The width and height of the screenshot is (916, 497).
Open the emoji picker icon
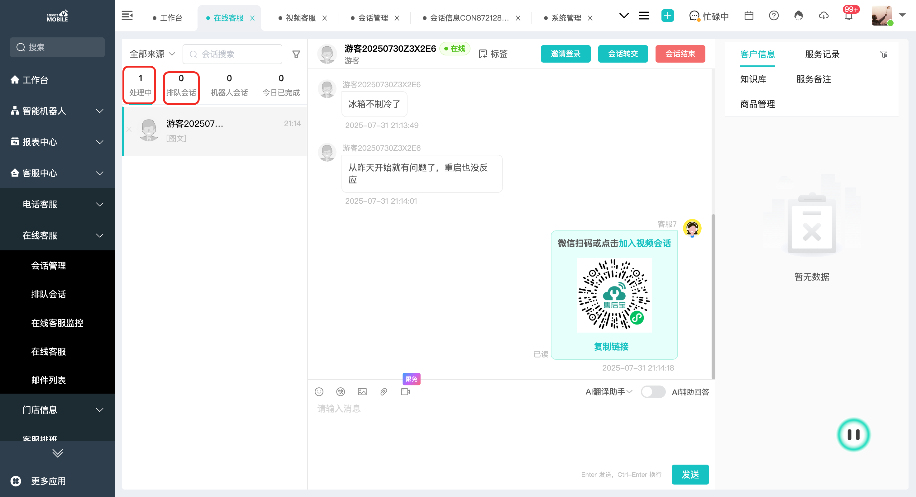coord(319,392)
